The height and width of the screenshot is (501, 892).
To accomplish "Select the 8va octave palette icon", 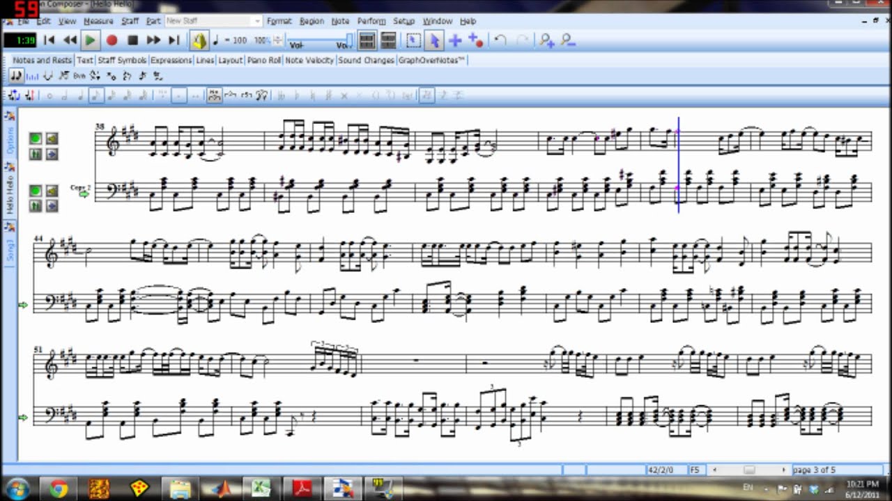I will (79, 76).
